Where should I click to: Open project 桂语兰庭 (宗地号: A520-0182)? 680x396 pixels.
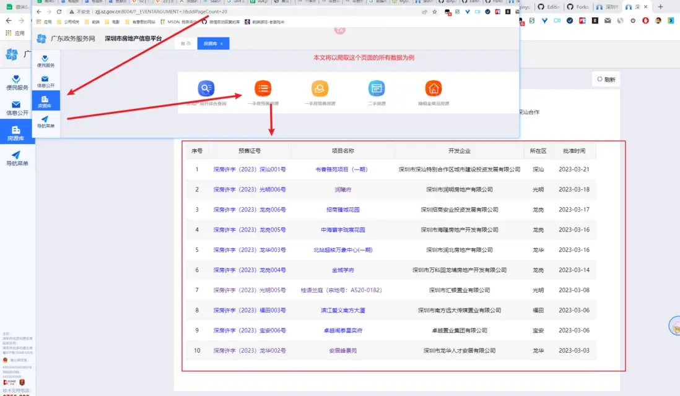click(x=341, y=290)
